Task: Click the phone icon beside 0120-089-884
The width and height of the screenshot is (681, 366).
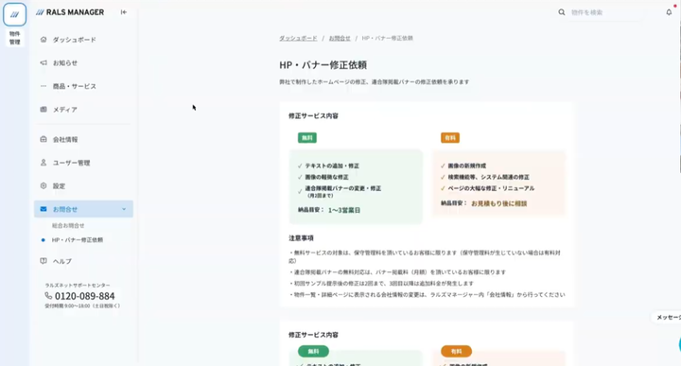Action: (48, 296)
